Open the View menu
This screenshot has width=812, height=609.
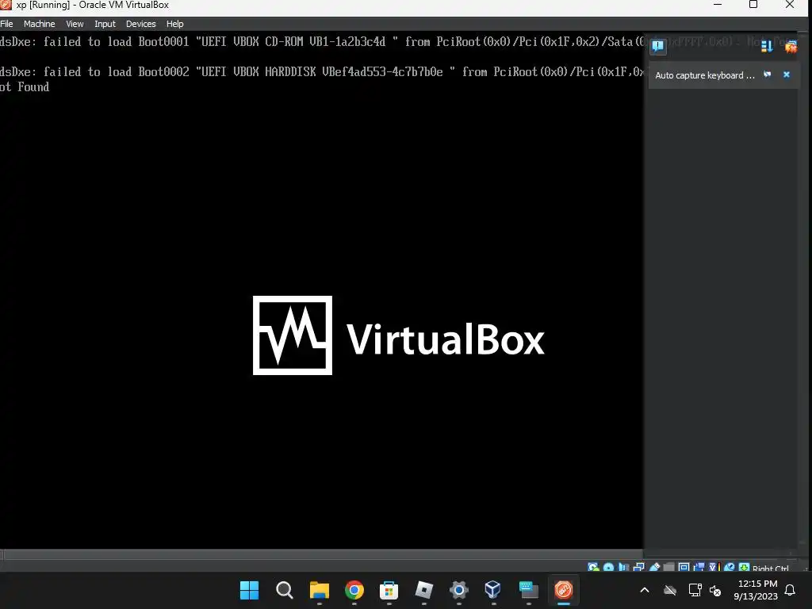point(75,24)
